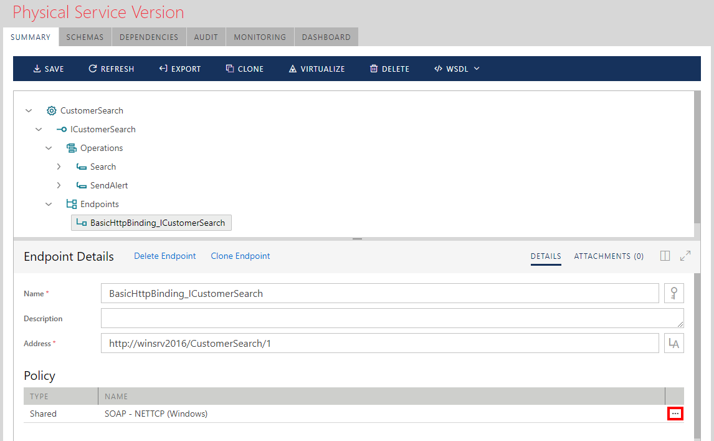Viewport: 714px width, 441px height.
Task: Open the policy row ellipsis menu
Action: point(675,414)
